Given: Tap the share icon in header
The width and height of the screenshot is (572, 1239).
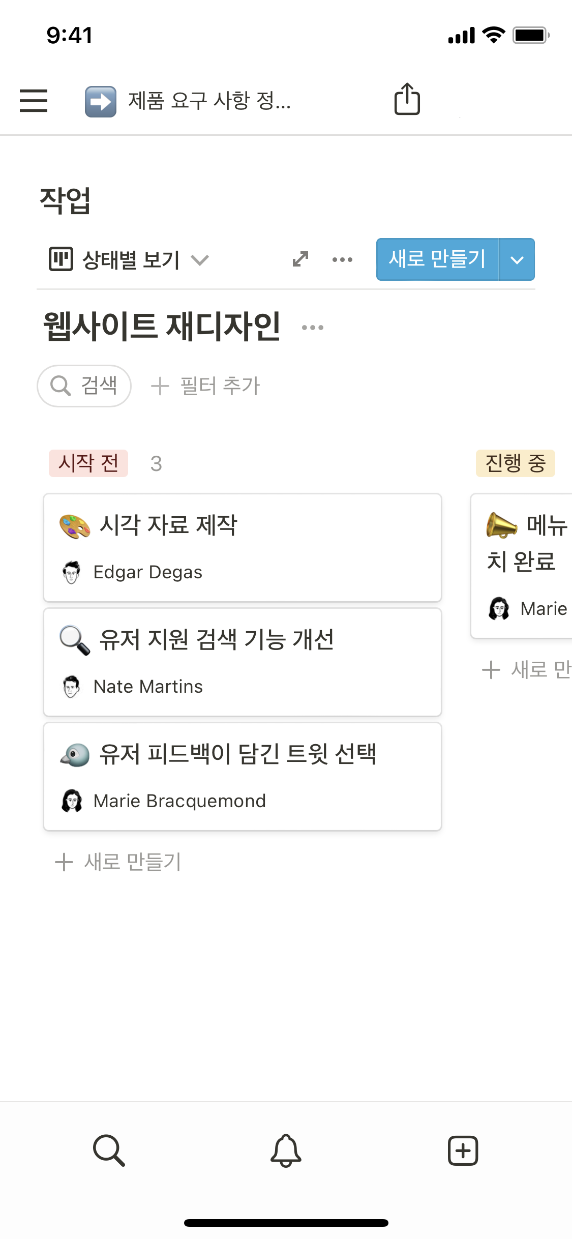Looking at the screenshot, I should 407,99.
